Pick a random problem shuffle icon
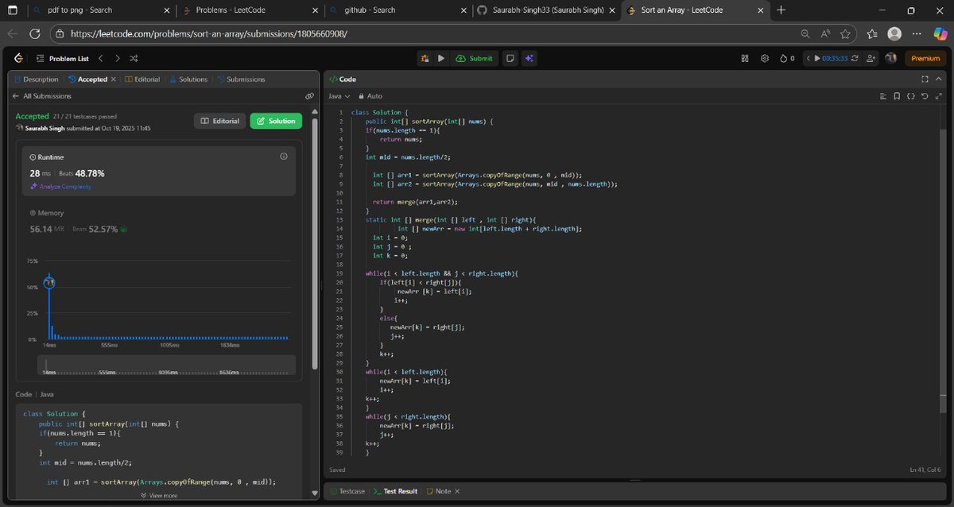The width and height of the screenshot is (954, 507). (x=134, y=58)
